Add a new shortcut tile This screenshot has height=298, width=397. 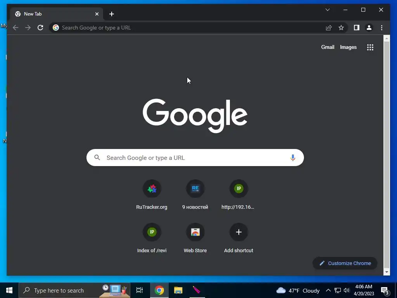pos(238,239)
